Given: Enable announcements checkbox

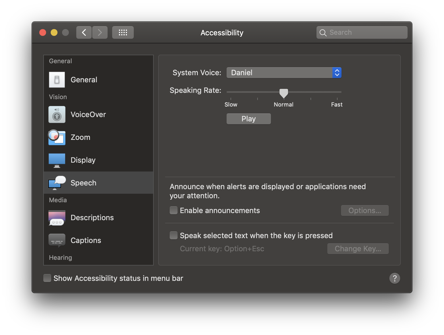Looking at the screenshot, I should coord(174,211).
